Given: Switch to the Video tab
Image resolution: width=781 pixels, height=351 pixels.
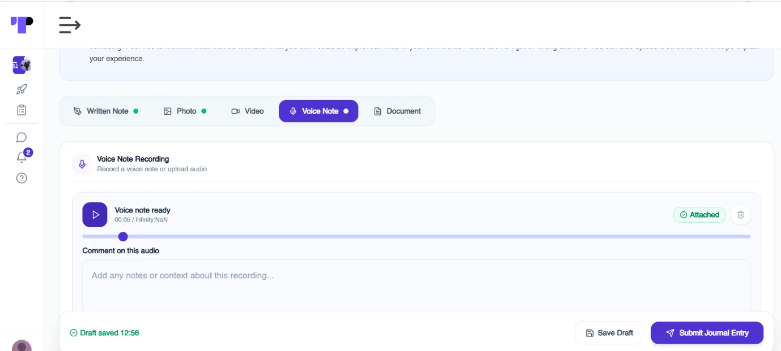Looking at the screenshot, I should pos(248,111).
